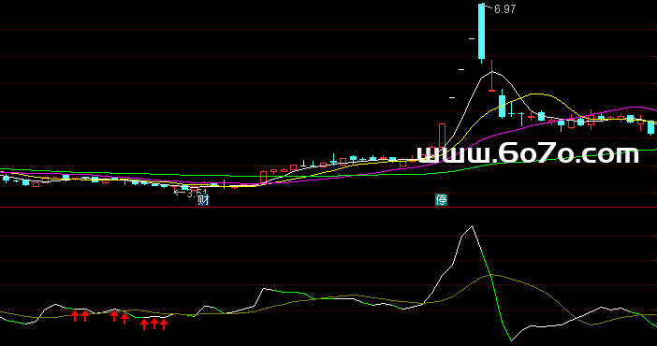Image resolution: width=657 pixels, height=346 pixels.
Task: Click the 6.97 high price label
Action: coord(504,9)
